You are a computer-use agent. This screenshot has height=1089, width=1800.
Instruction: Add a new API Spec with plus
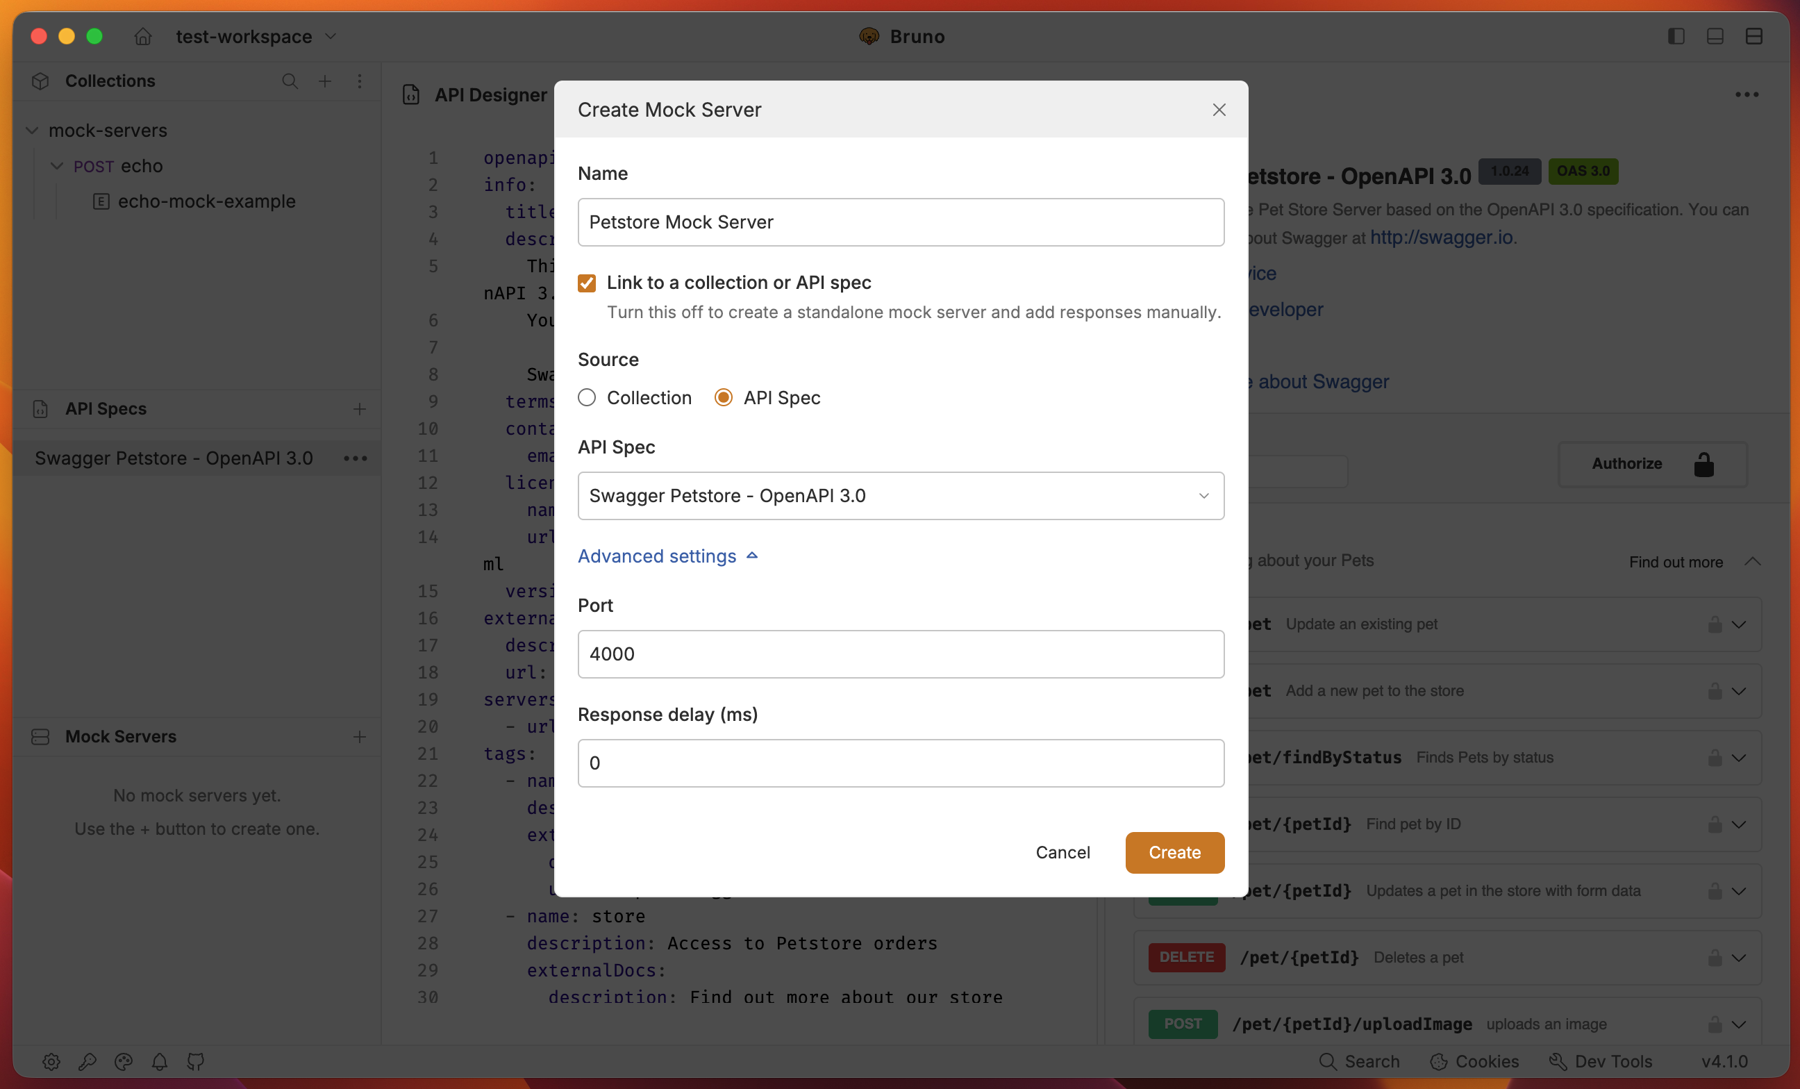(360, 409)
